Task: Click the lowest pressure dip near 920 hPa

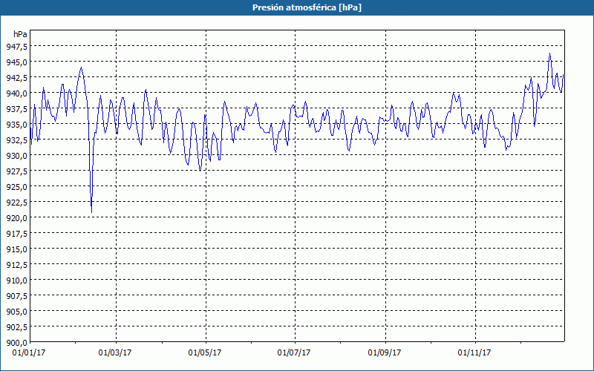Action: pyautogui.click(x=91, y=212)
